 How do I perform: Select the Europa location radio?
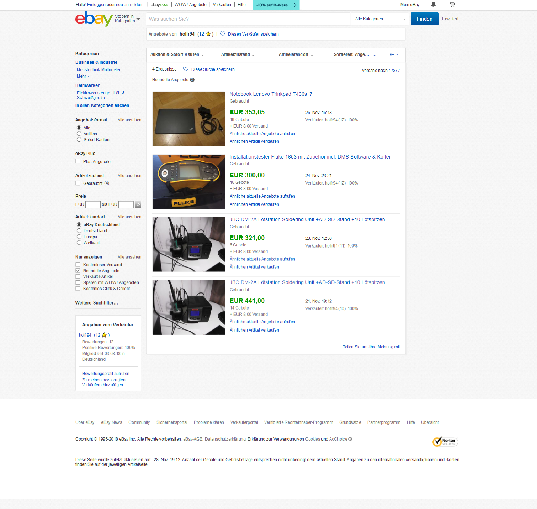click(x=79, y=237)
